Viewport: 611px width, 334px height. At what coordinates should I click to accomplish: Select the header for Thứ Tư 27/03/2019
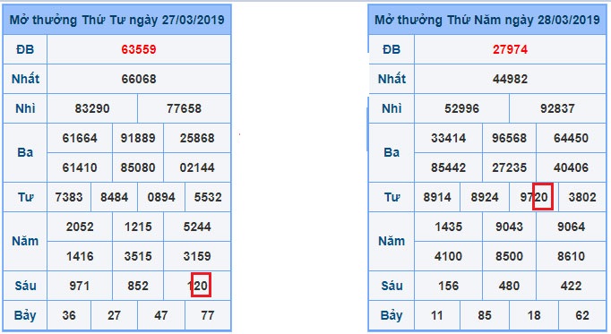click(x=116, y=20)
